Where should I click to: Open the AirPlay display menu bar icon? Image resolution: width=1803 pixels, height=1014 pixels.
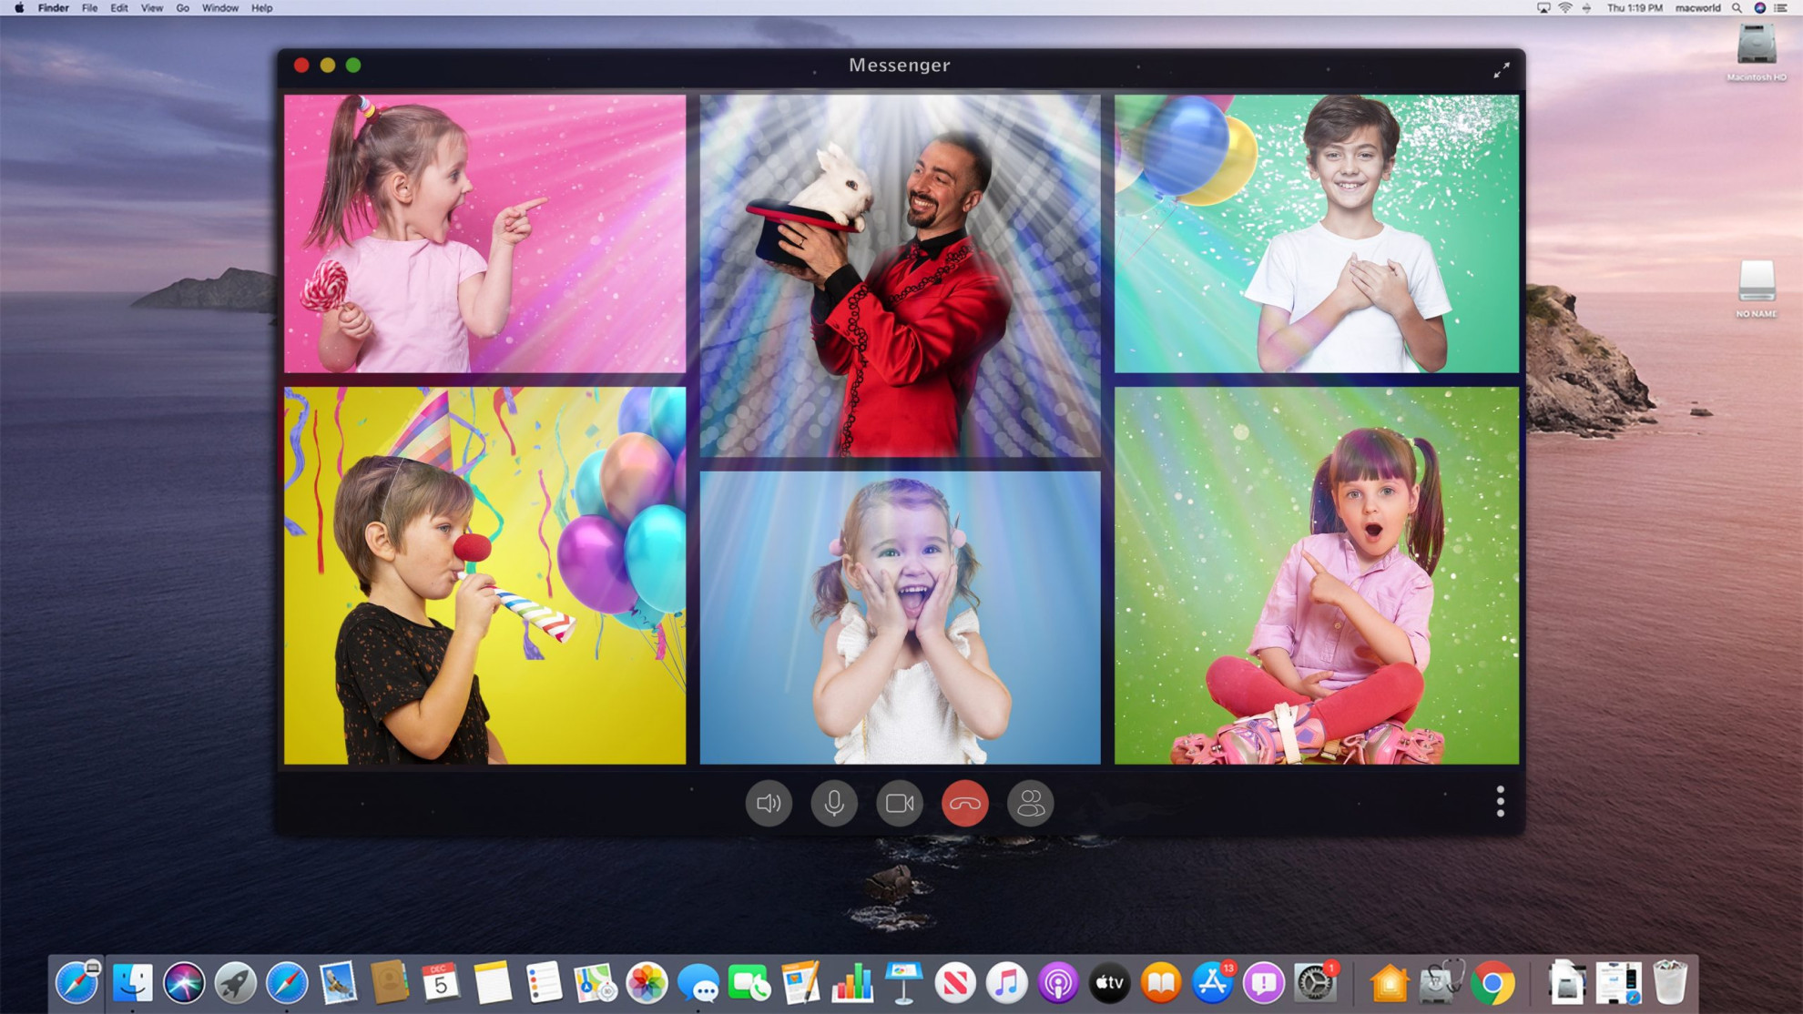coord(1543,8)
